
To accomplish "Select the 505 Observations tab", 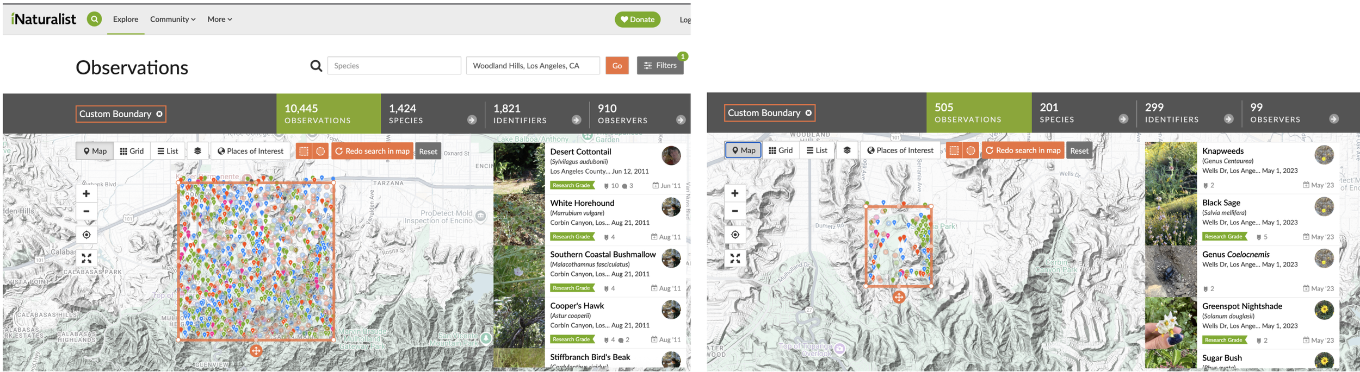I will pyautogui.click(x=979, y=112).
